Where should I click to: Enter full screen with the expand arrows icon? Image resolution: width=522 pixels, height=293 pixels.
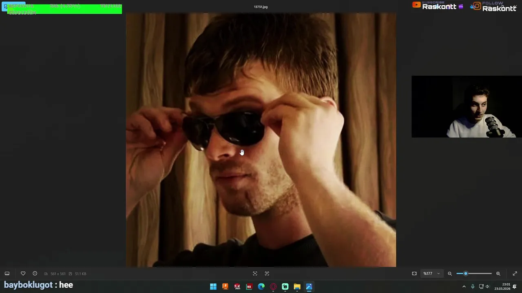tap(515, 273)
